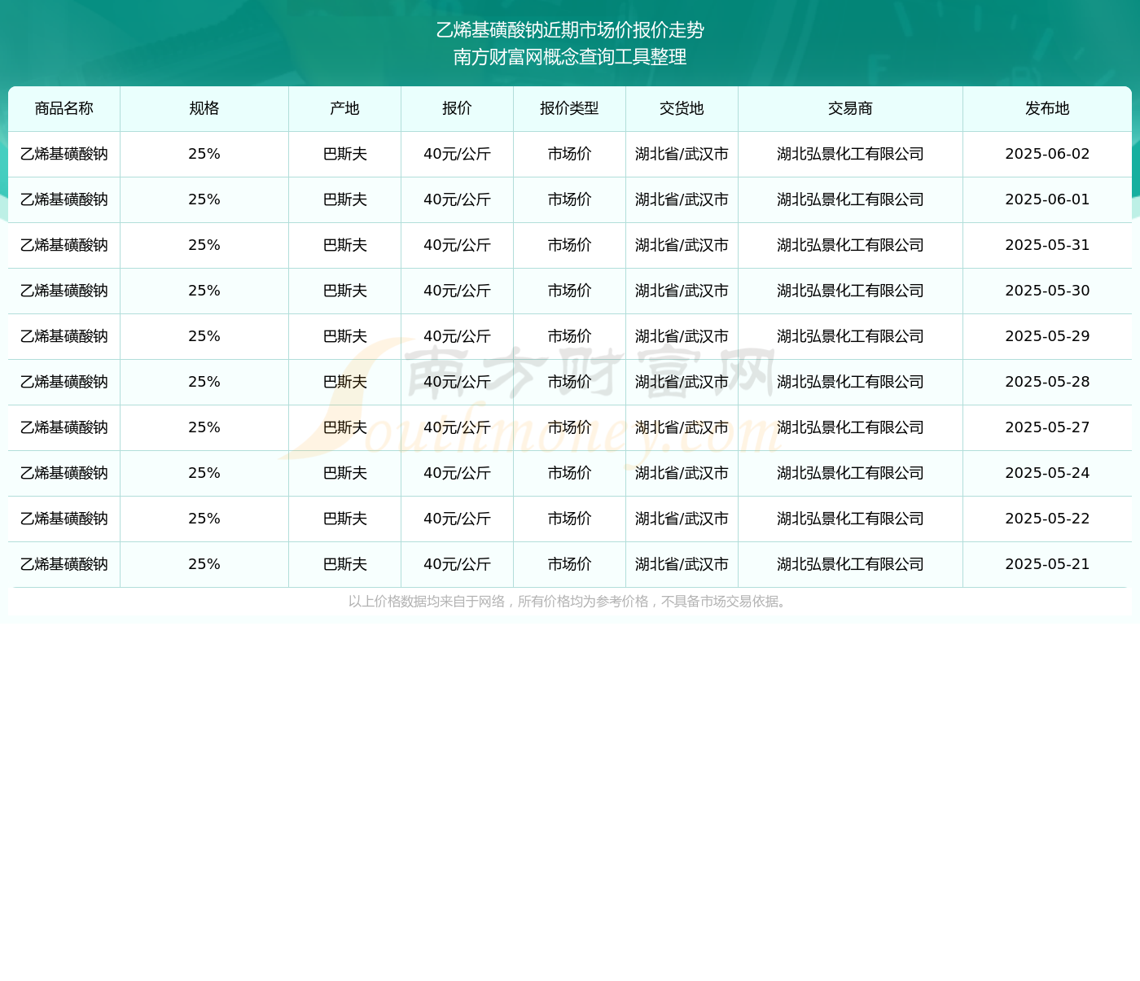Click 乙烯基磺酸钠 in the 2025-05-24 row
The image size is (1140, 981).
coord(64,473)
